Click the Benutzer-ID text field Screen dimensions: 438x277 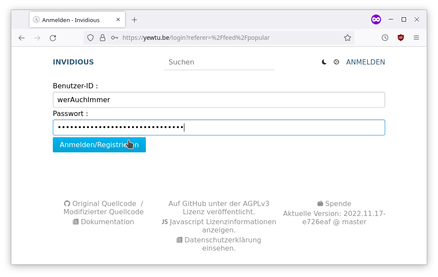pyautogui.click(x=219, y=100)
